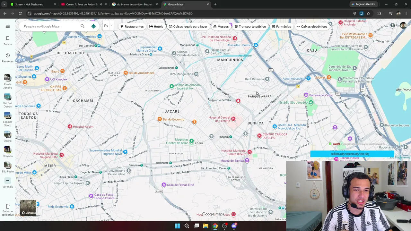This screenshot has height=231, width=411.
Task: Select the Google Maps browser tab
Action: coord(186,4)
